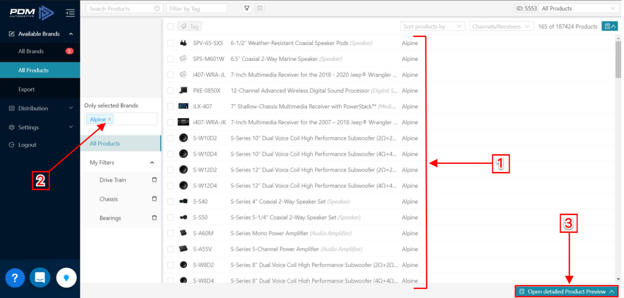Screen dimensions: 624x298
Task: Open the All Products ID dropdown
Action: tap(579, 8)
